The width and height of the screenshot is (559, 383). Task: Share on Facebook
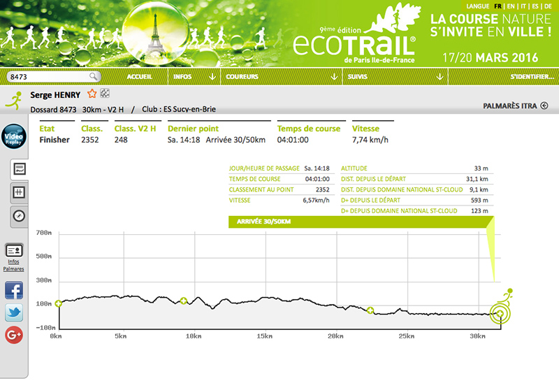14,290
